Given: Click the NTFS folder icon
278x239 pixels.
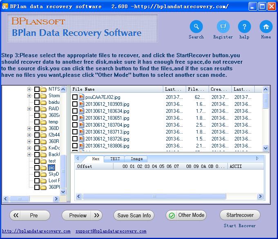Looking at the screenshot, I should point(43,89).
